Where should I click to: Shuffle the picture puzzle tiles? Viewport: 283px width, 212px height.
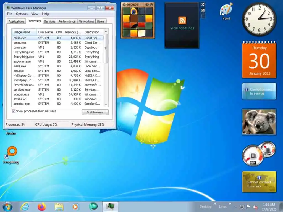(151, 4)
